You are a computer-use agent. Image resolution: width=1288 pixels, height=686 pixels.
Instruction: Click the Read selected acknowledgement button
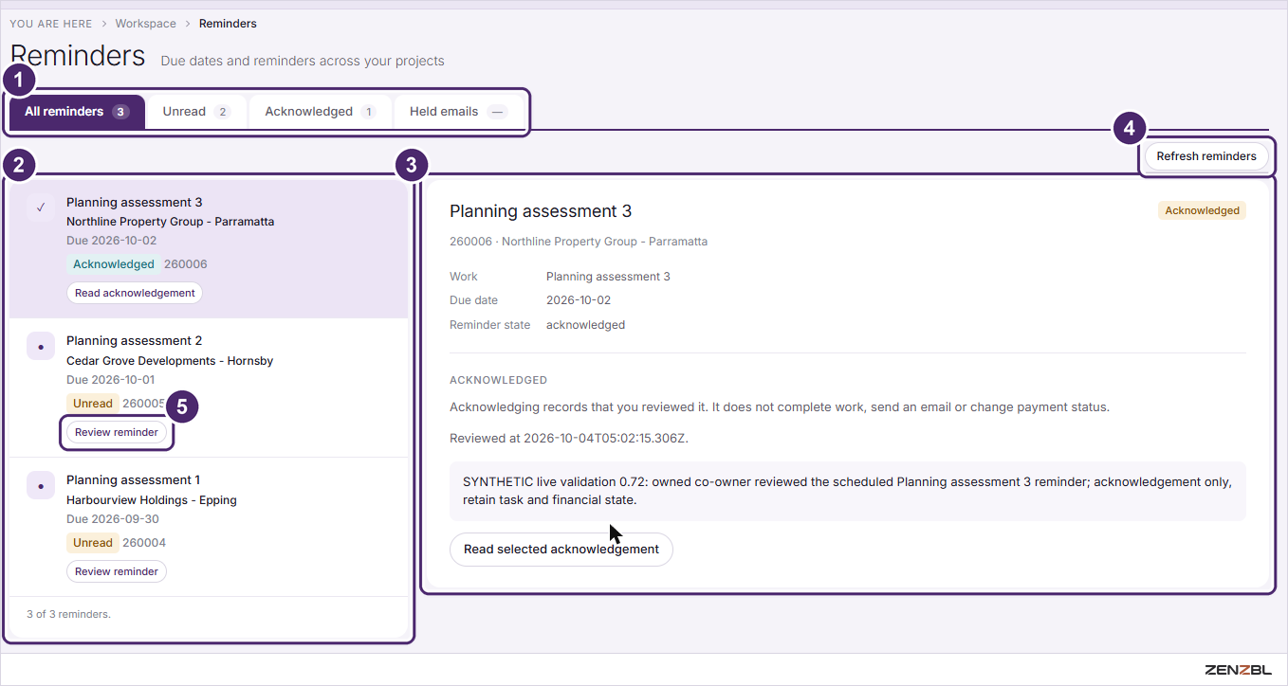point(561,550)
